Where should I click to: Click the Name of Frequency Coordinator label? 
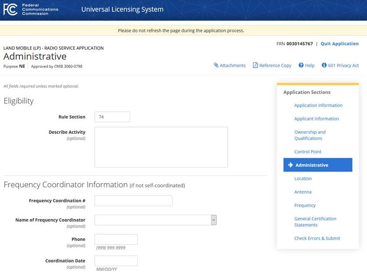point(50,220)
